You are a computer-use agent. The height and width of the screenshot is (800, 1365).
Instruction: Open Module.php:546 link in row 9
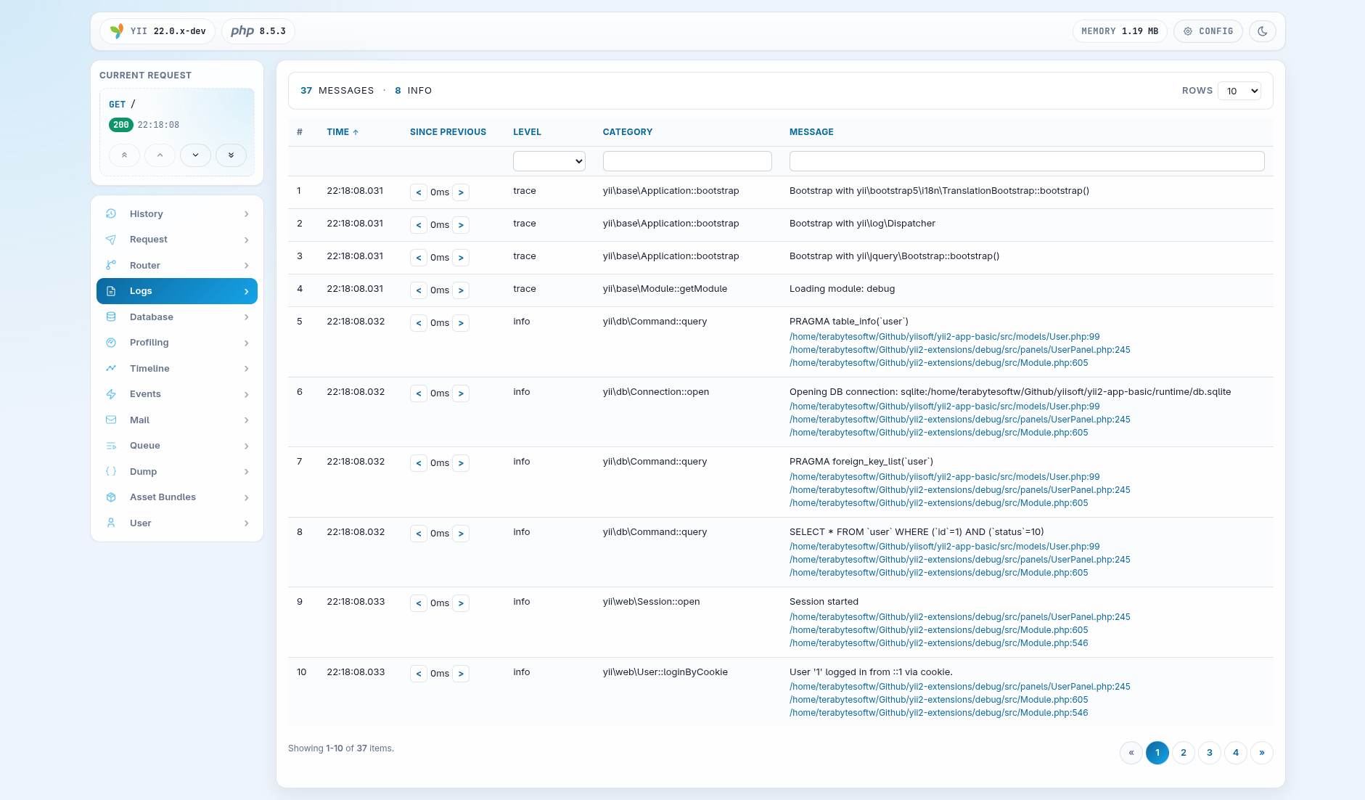click(938, 643)
